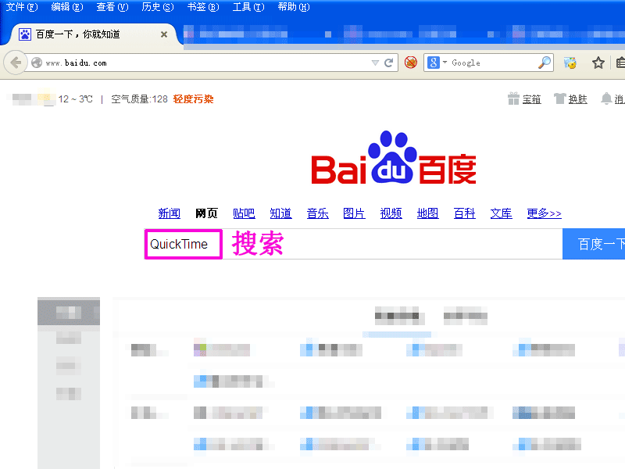This screenshot has height=469, width=625.
Task: Open the 贴吧 link
Action: pos(244,213)
